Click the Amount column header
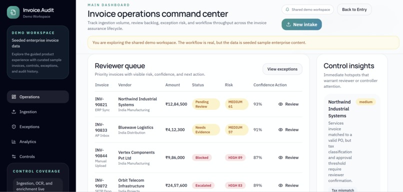This screenshot has height=192, width=403. [172, 85]
